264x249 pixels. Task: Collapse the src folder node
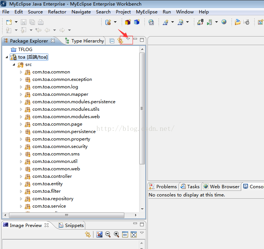point(14,64)
